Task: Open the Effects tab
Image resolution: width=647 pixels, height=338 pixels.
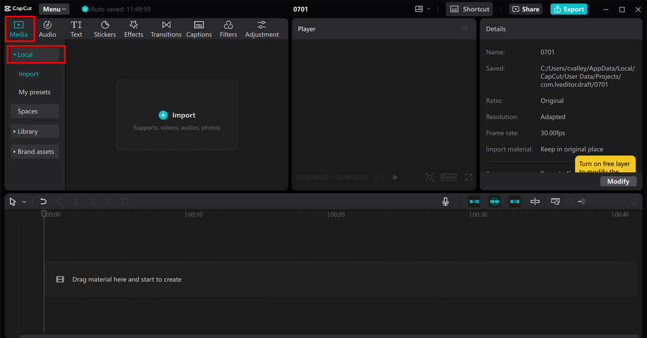Action: tap(134, 29)
